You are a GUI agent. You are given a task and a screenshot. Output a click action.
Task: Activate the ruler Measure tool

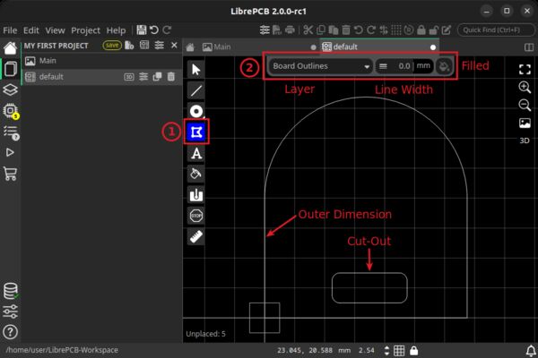[195, 236]
